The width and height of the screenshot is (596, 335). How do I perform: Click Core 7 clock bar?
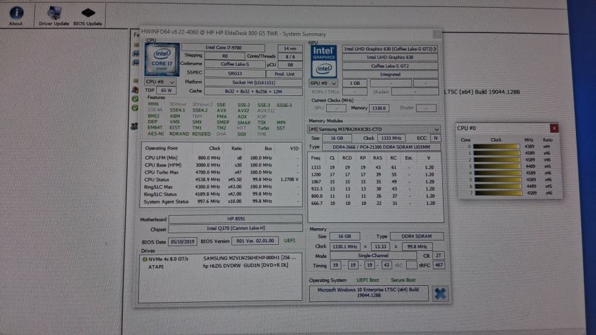pos(498,193)
